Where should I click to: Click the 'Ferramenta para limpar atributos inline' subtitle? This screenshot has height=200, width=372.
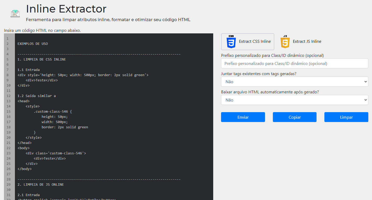tap(108, 20)
